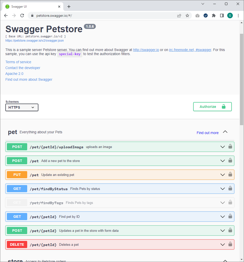Open a new tab with plus button
This screenshot has width=244, height=262.
point(69,7)
